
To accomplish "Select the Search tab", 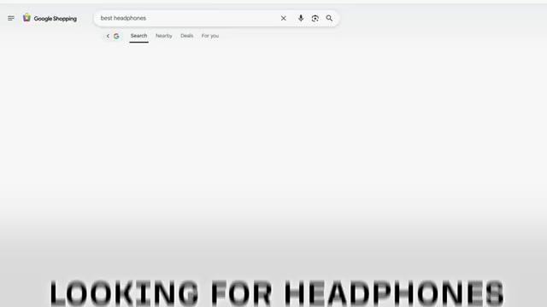I will [138, 36].
